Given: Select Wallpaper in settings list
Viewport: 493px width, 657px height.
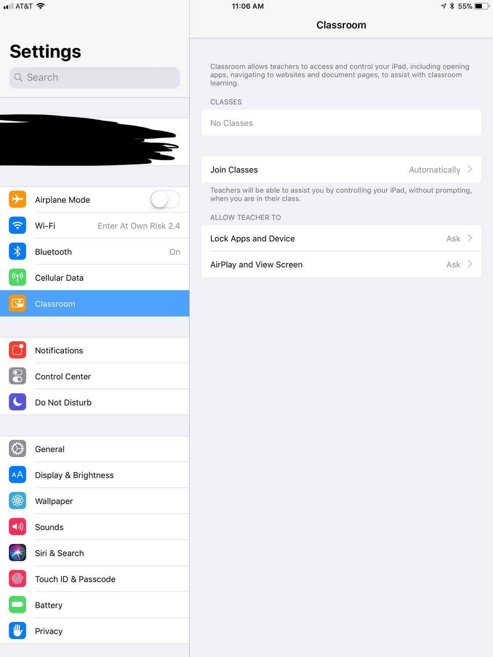Looking at the screenshot, I should pos(95,501).
